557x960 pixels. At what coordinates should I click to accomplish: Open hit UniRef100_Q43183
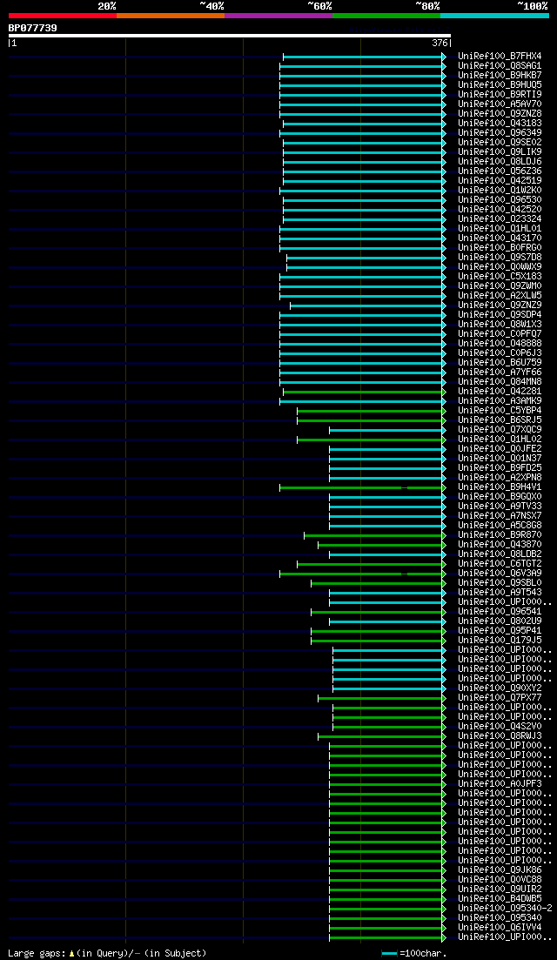500,123
